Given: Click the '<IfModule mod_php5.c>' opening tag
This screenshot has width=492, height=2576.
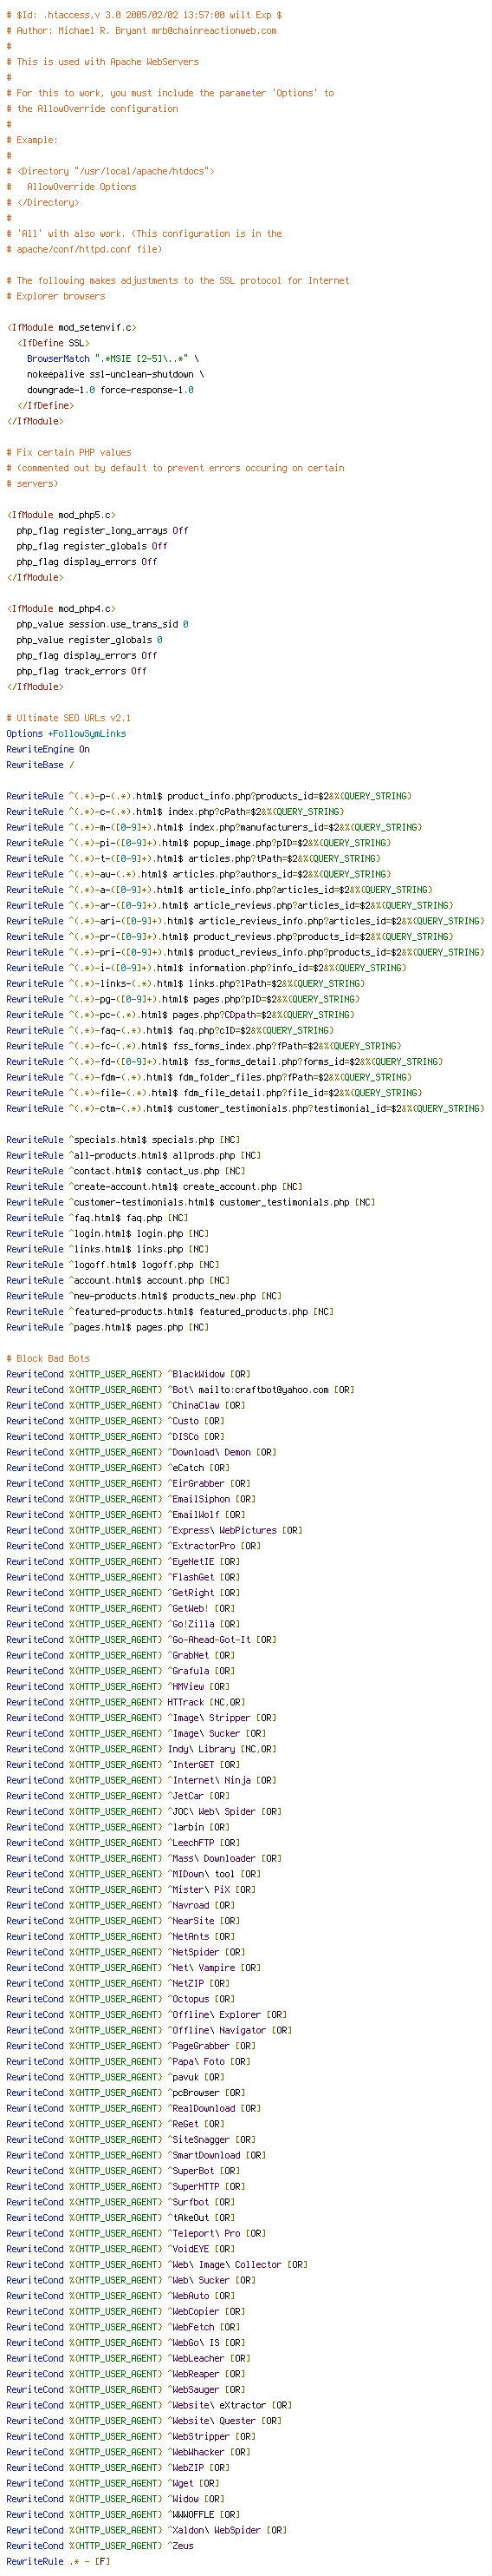Looking at the screenshot, I should coord(61,515).
